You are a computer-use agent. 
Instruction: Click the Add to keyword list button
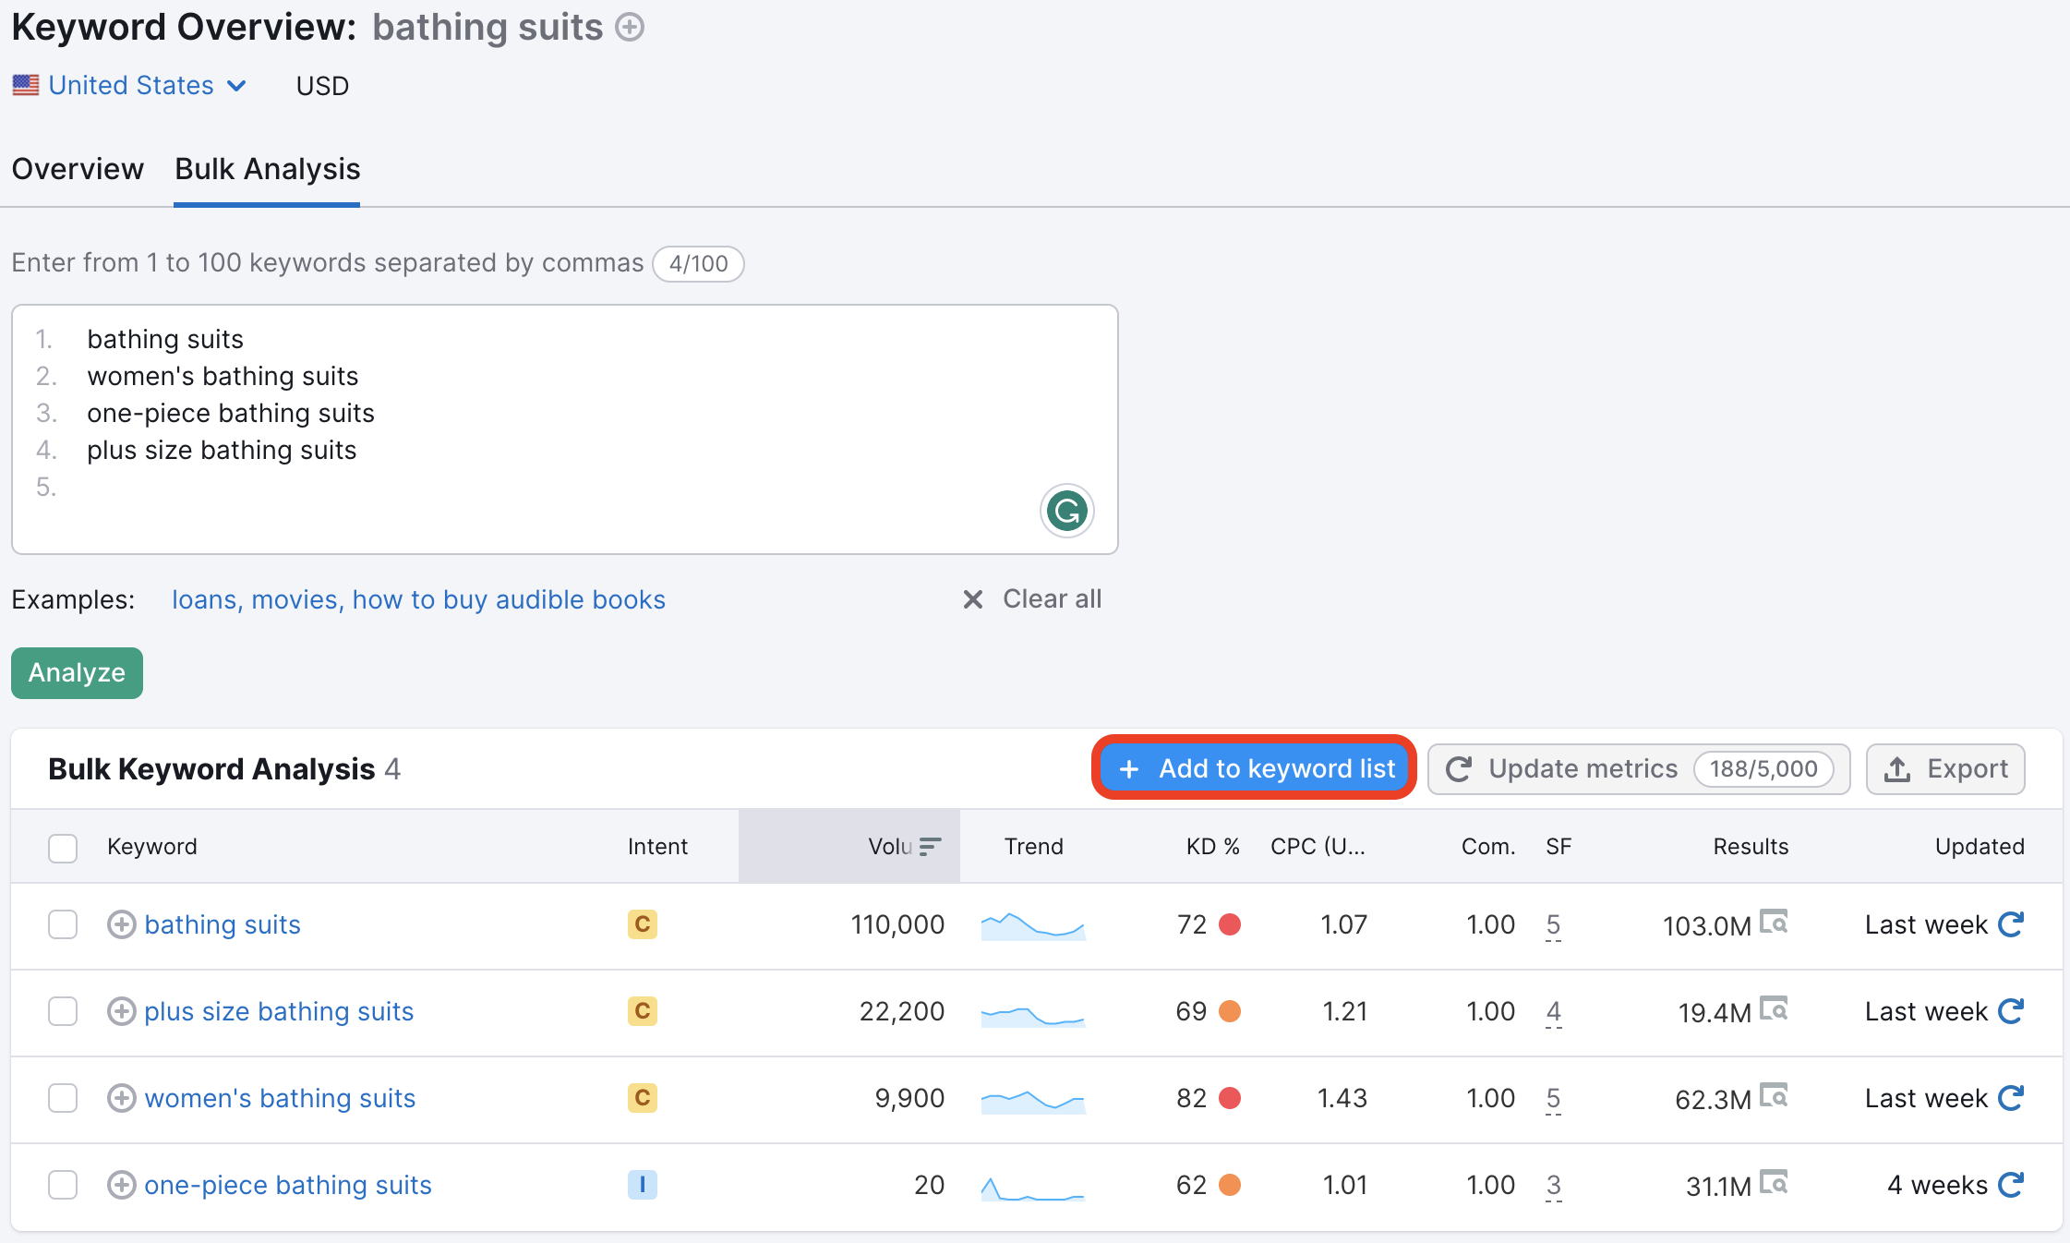point(1256,768)
